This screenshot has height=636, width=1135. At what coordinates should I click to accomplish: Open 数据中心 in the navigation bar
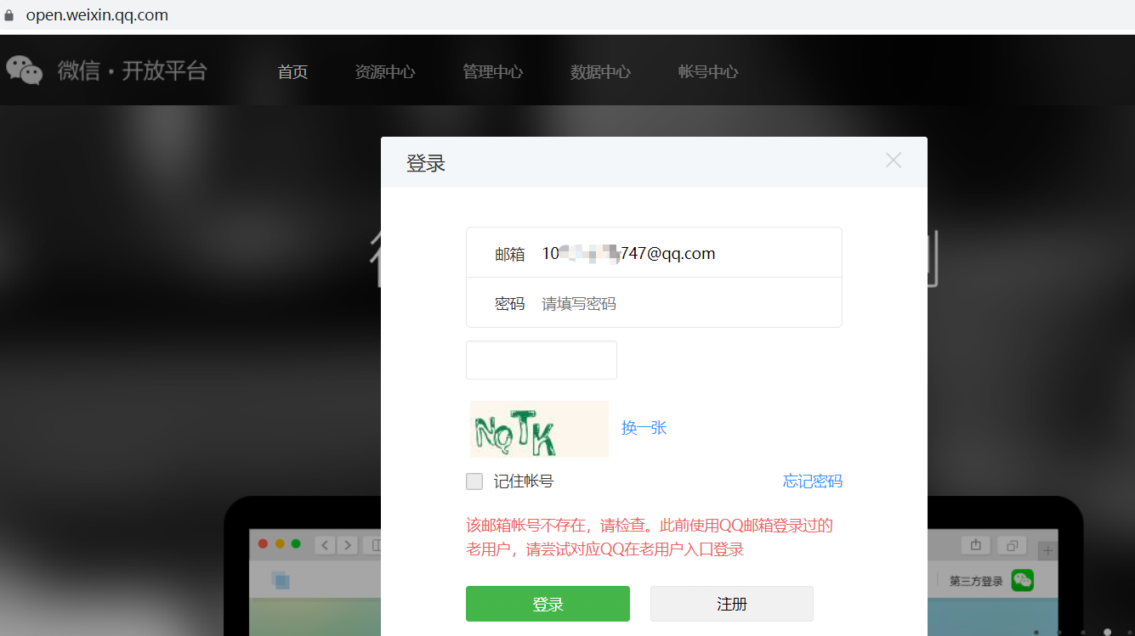click(601, 72)
